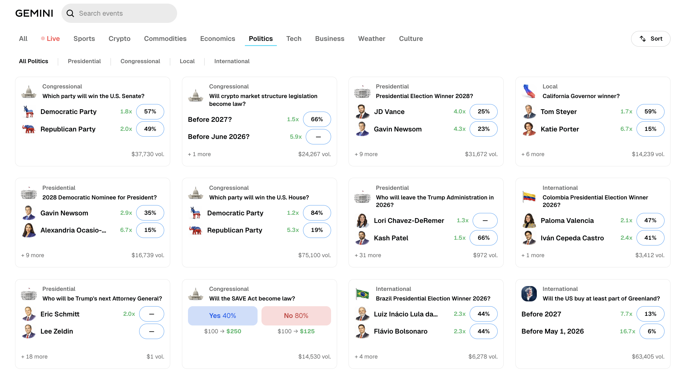Click Alexandria Ocasio-Cortez portrait
Image resolution: width=682 pixels, height=376 pixels.
pyautogui.click(x=29, y=230)
